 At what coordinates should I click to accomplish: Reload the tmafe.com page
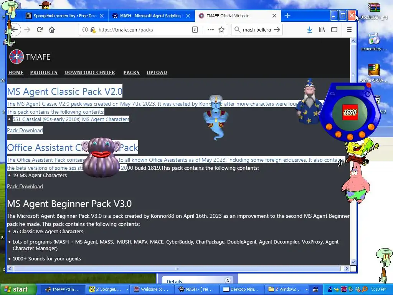(40, 30)
